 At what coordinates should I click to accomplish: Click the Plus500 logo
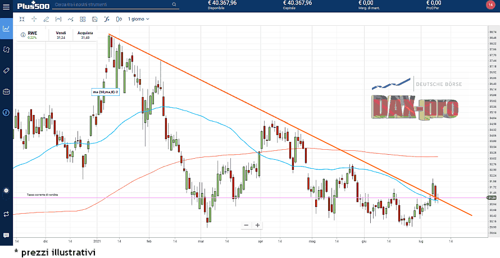click(33, 6)
